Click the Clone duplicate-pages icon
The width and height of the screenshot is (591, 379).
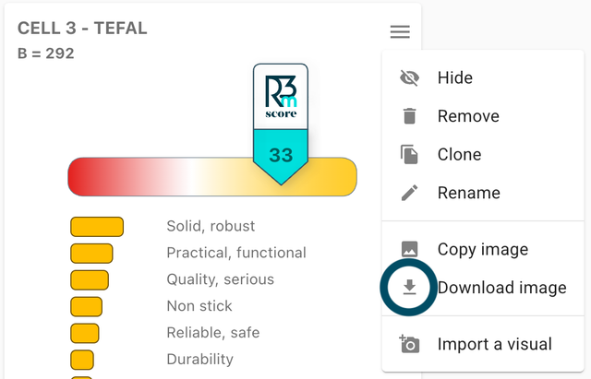[409, 155]
